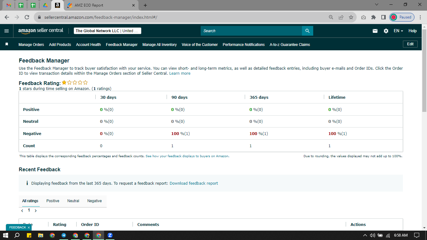Click the Lifetime Negative 100 %(1) cell

[338, 134]
